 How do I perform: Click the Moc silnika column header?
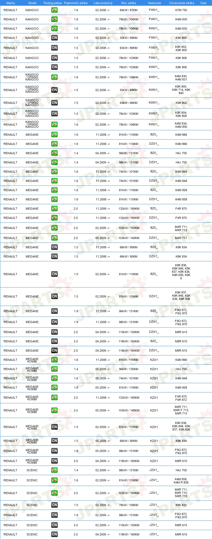[x=129, y=3]
